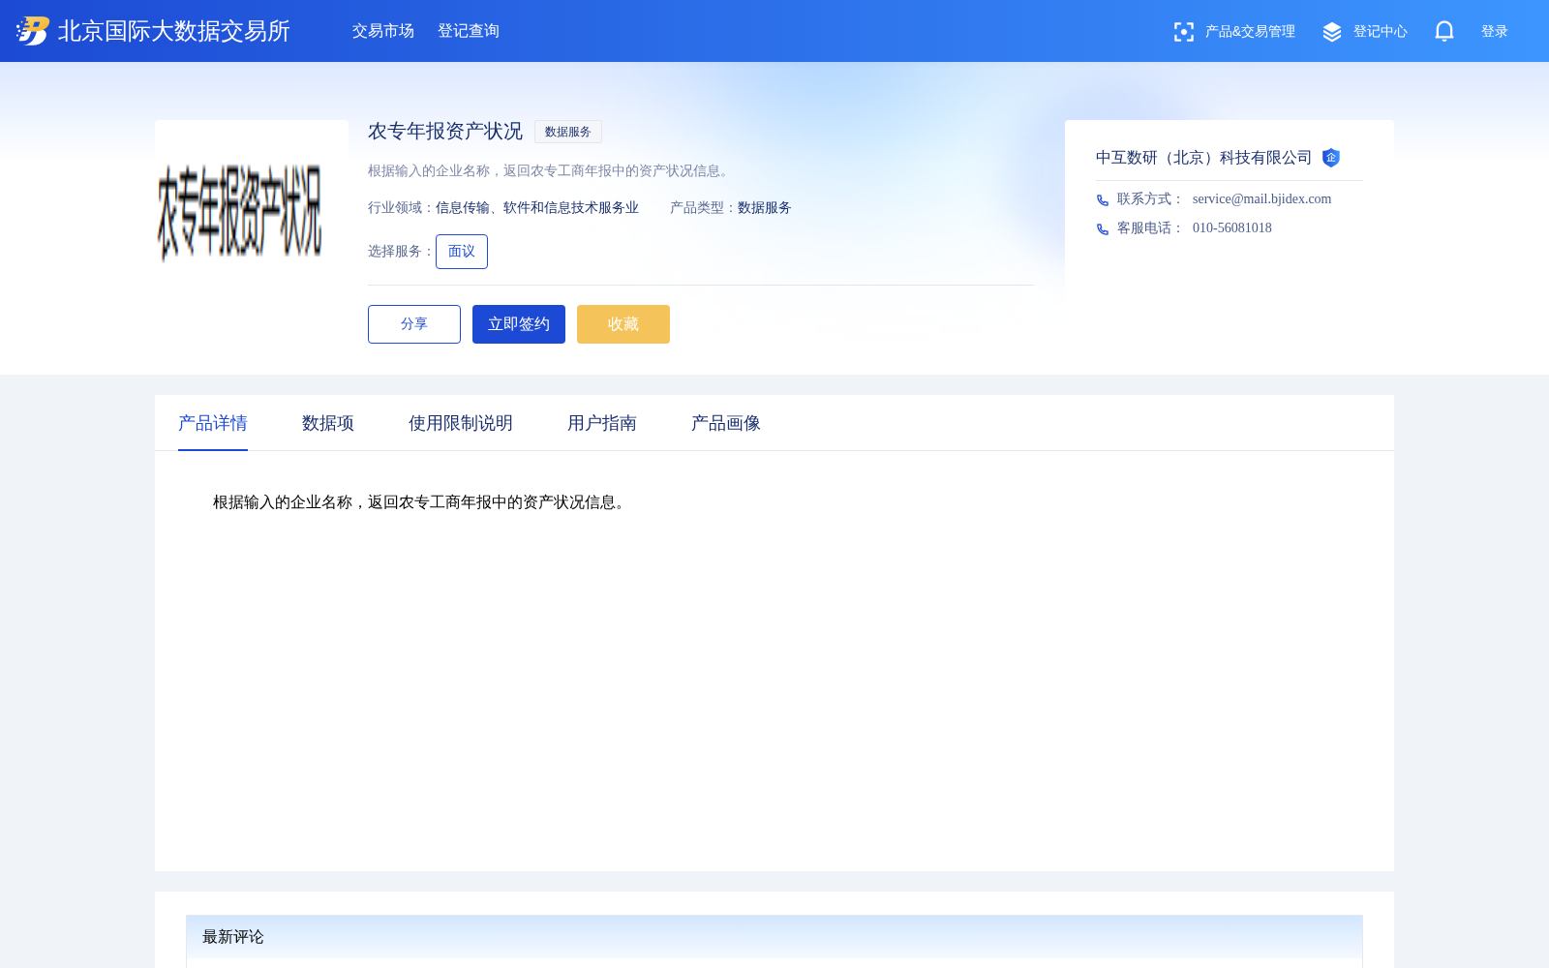The width and height of the screenshot is (1549, 968).
Task: Click company name 中互数研（北京）科技有限公司
Action: coord(1203,158)
